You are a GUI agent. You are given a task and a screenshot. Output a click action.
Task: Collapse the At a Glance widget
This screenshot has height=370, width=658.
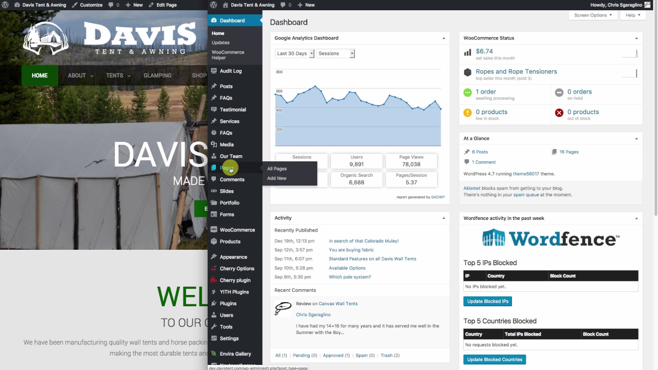pyautogui.click(x=636, y=138)
